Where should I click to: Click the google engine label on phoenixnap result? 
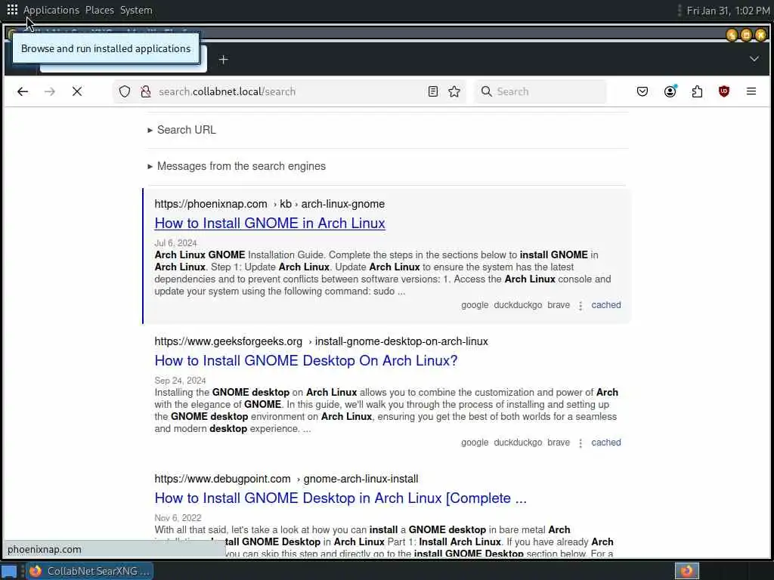[x=475, y=305]
